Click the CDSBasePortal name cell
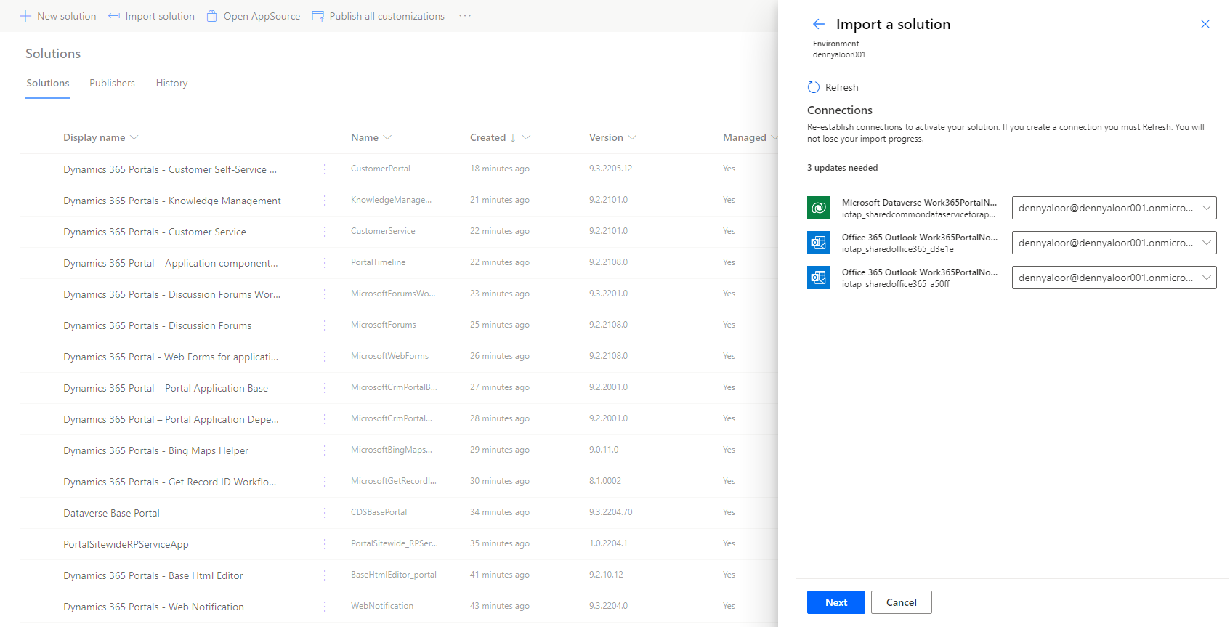 click(379, 512)
